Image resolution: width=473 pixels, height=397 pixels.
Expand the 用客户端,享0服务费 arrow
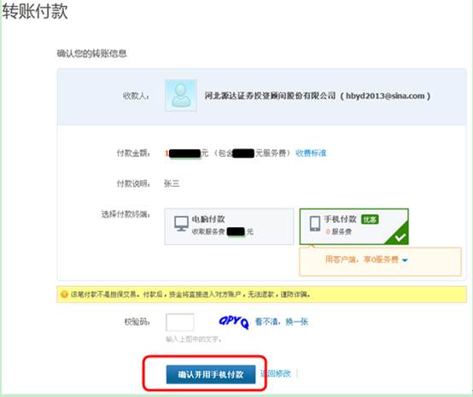point(405,260)
